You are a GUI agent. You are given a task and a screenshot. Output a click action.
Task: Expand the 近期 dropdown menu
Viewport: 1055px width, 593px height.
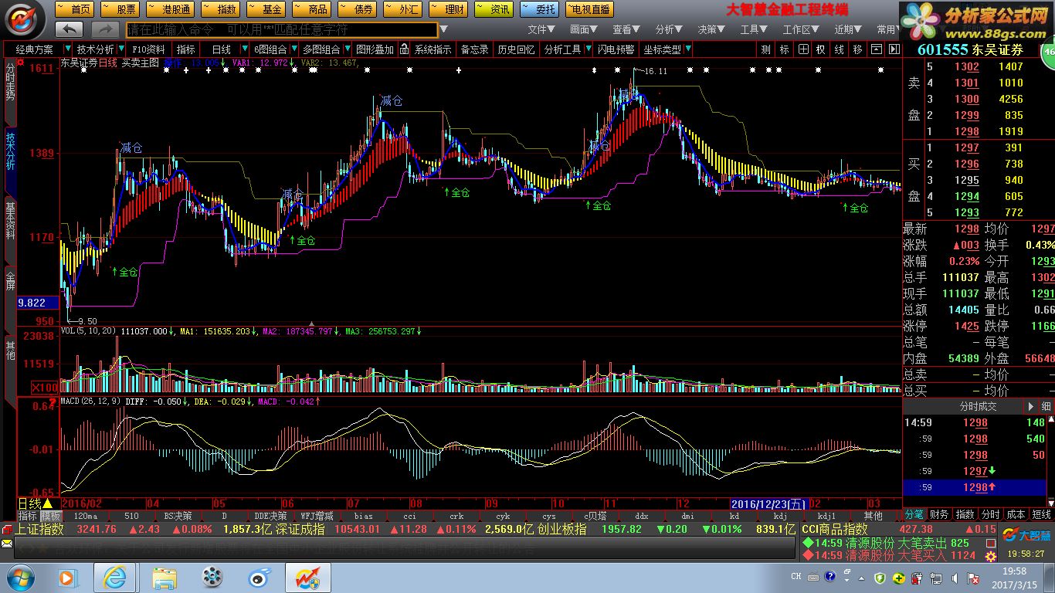[847, 29]
